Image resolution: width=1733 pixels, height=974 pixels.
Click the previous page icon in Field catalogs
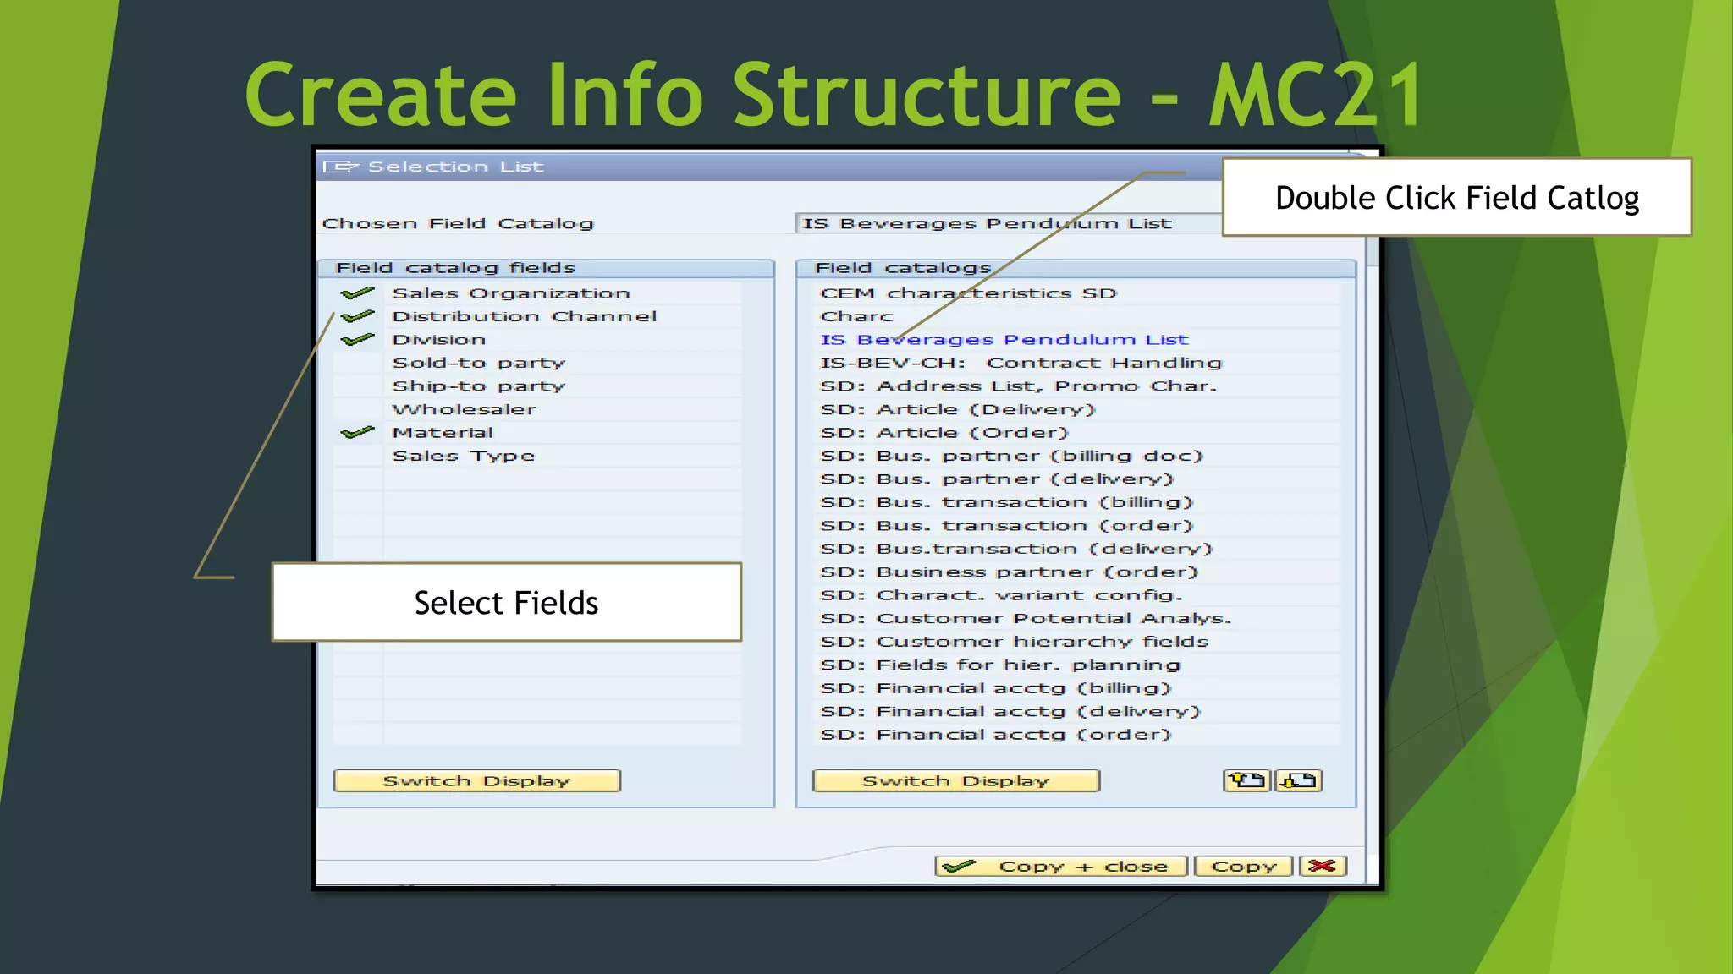pyautogui.click(x=1246, y=780)
